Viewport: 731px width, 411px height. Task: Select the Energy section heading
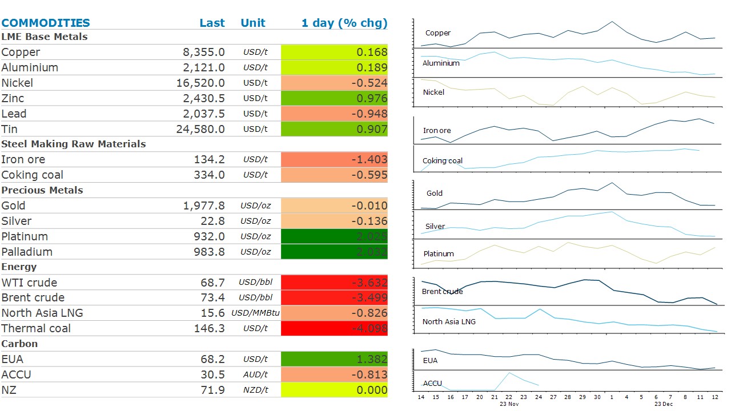(20, 267)
